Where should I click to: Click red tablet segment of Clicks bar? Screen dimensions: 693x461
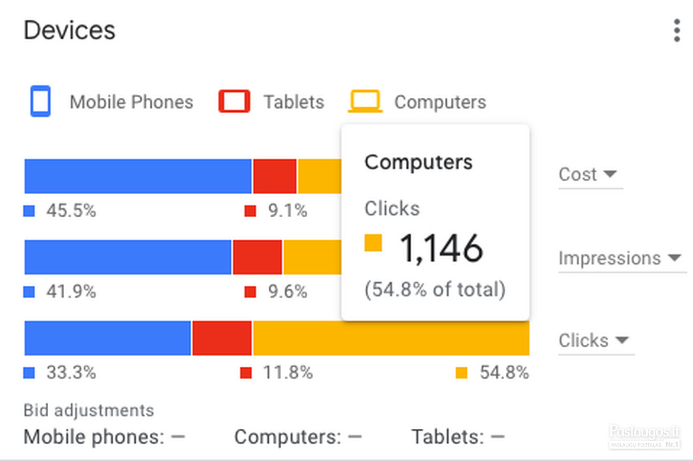pyautogui.click(x=222, y=338)
